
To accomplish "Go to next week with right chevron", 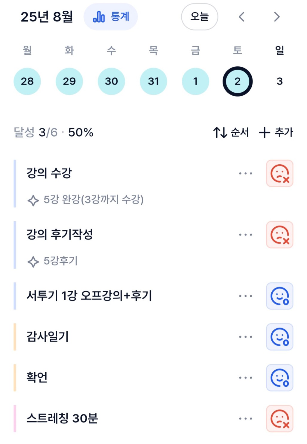I will (277, 17).
